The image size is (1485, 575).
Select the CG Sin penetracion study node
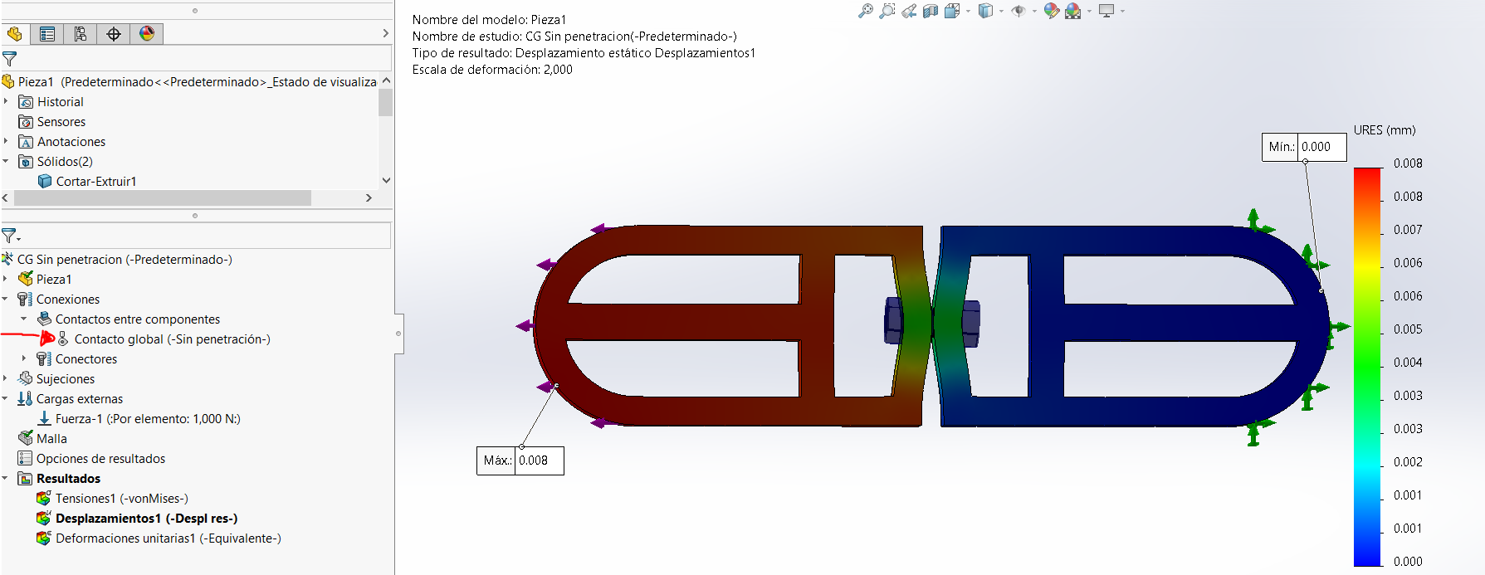(x=117, y=260)
